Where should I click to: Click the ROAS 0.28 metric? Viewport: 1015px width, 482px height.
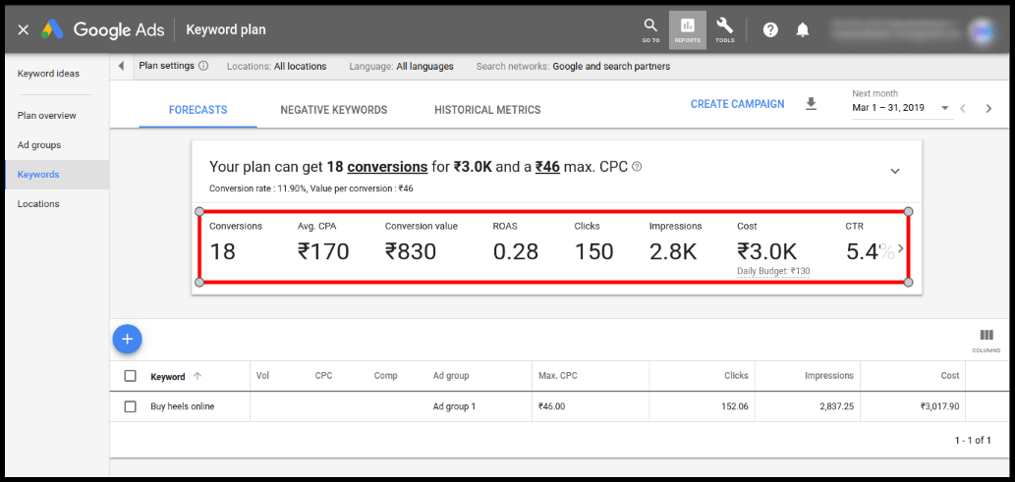click(515, 243)
